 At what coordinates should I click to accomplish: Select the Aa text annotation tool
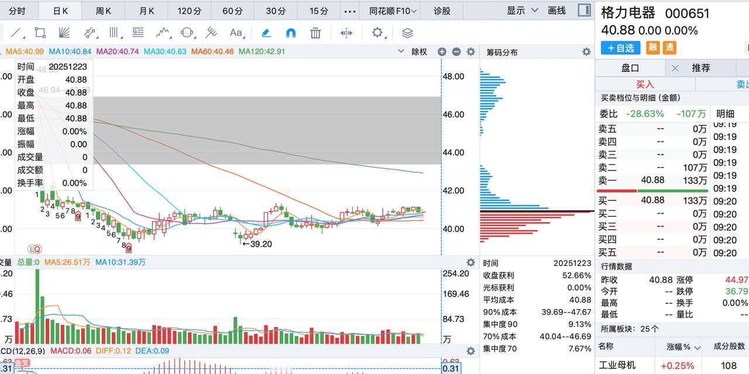[x=235, y=33]
